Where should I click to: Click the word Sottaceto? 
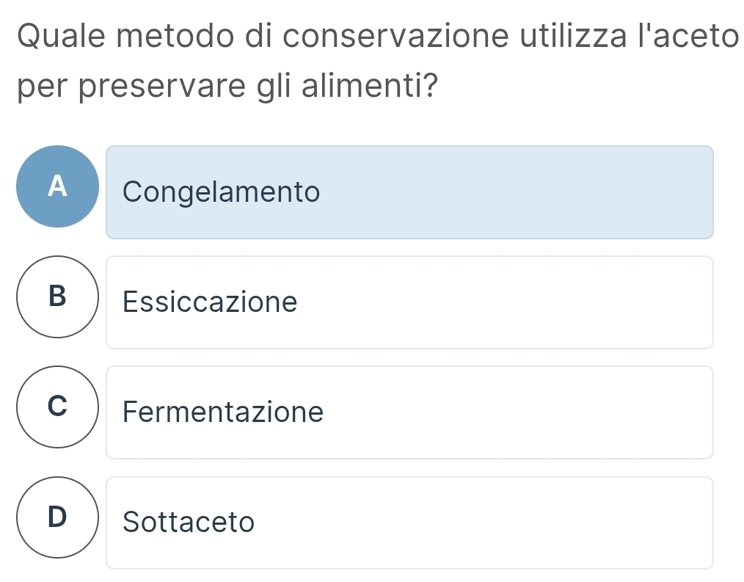click(189, 522)
